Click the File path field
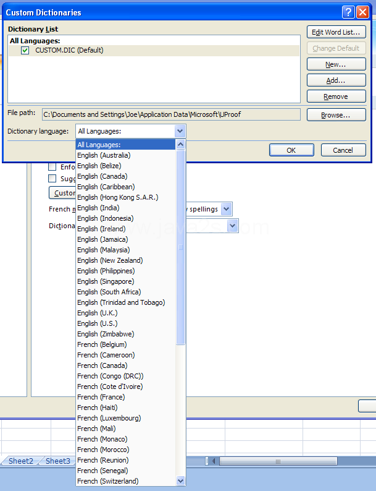This screenshot has width=376, height=491. point(171,114)
